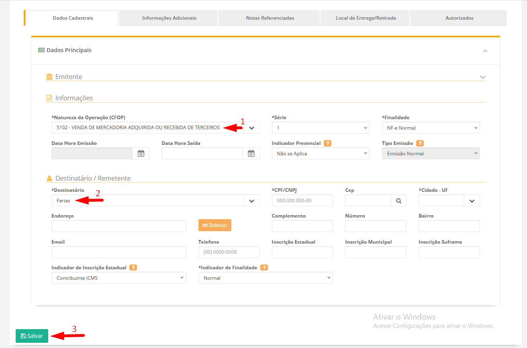Switch to Notas Referenciadas tab
The height and width of the screenshot is (348, 527).
[x=270, y=18]
